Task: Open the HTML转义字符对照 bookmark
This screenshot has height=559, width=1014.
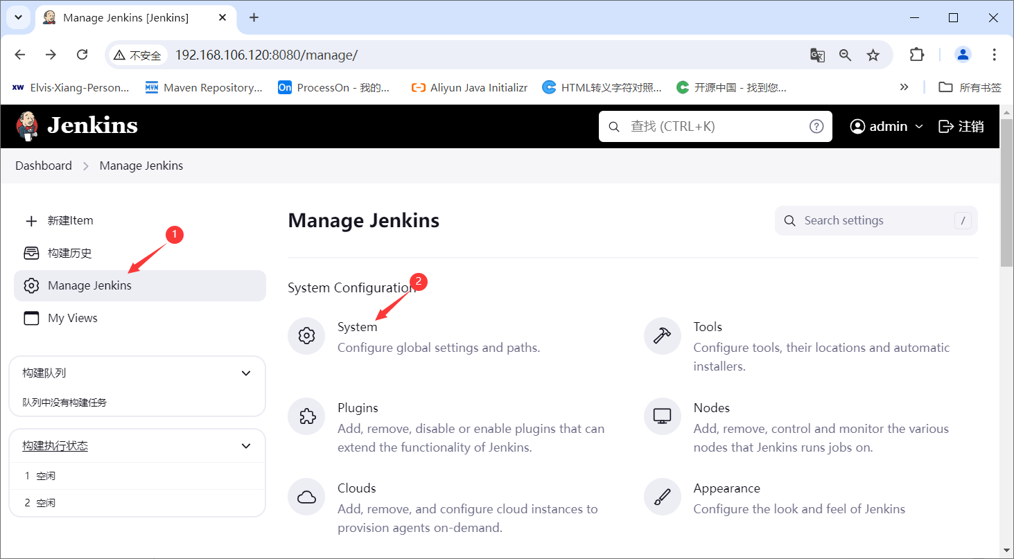Action: click(602, 87)
